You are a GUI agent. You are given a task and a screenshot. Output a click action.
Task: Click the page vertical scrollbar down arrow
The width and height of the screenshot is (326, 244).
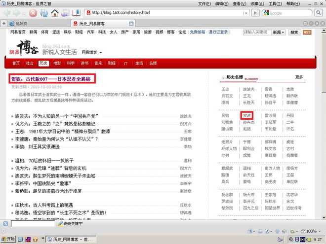click(324, 217)
